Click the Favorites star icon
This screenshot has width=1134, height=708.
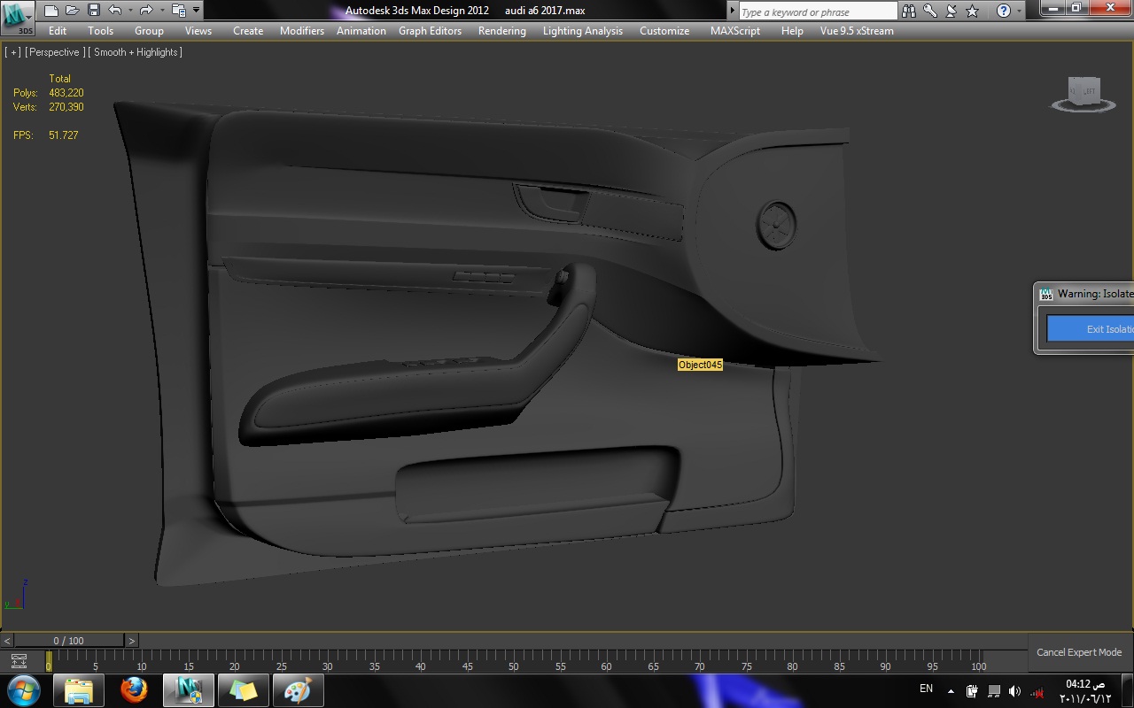tap(972, 11)
